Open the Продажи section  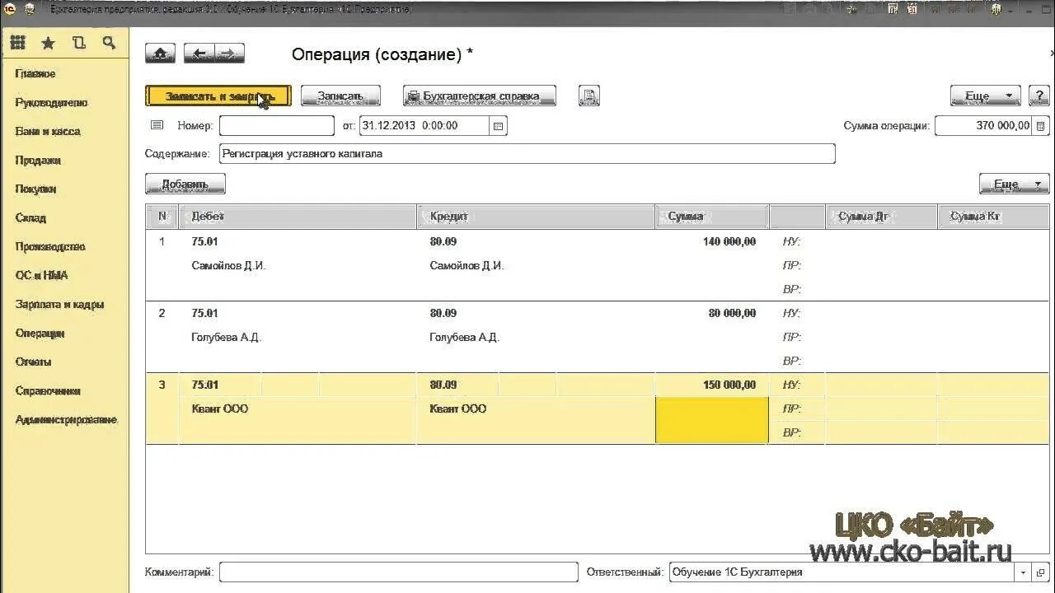click(x=38, y=160)
